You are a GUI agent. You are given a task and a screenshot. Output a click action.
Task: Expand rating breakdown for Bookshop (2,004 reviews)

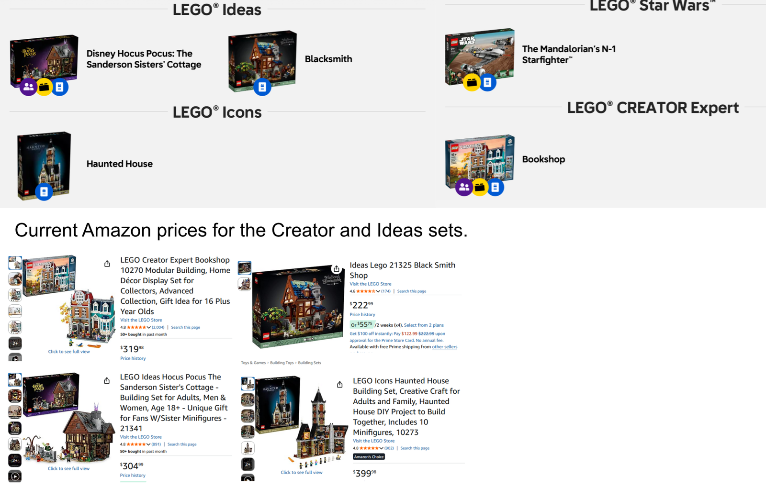[x=148, y=328]
